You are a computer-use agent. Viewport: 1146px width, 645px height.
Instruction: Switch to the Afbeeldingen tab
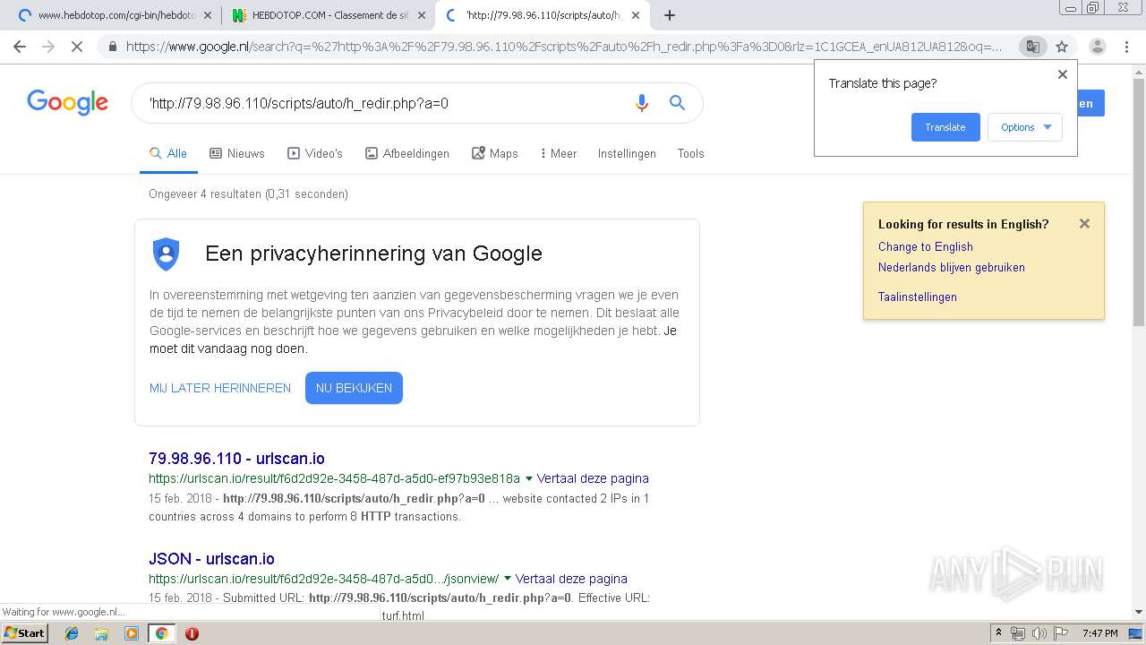pyautogui.click(x=407, y=153)
